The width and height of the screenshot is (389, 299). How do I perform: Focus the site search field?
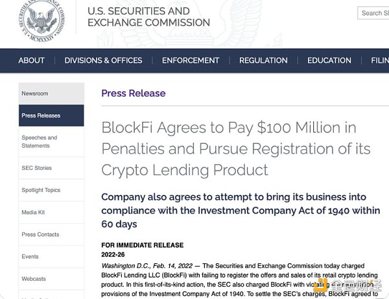(x=373, y=13)
